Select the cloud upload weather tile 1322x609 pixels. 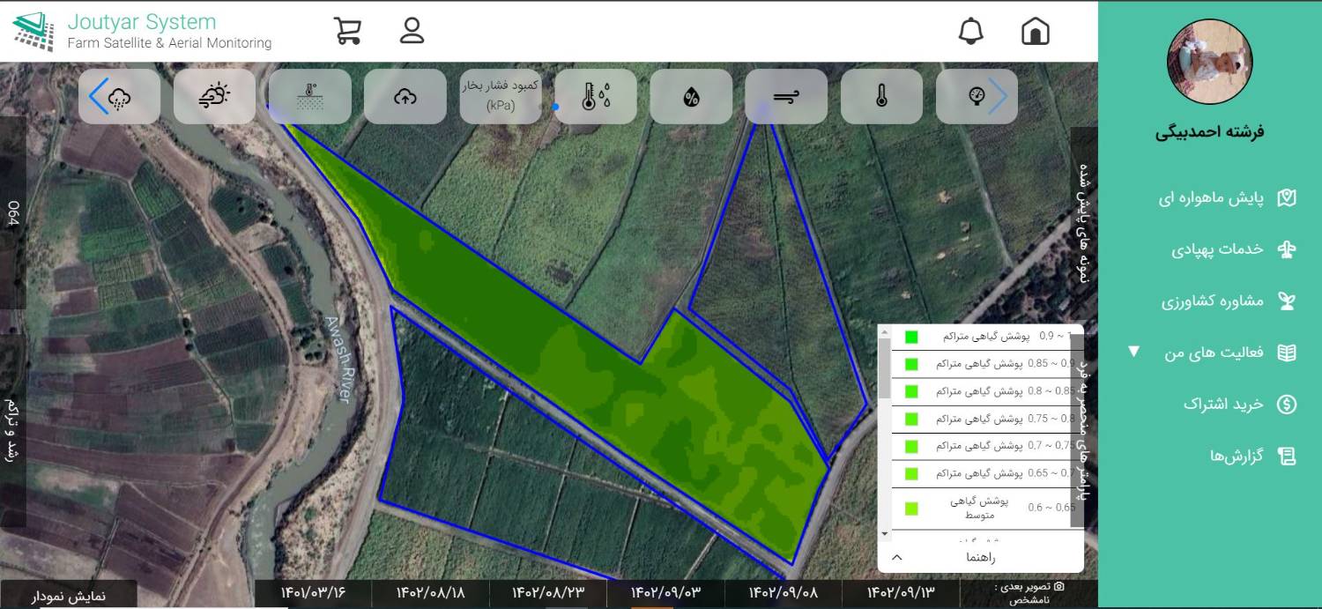coord(405,97)
